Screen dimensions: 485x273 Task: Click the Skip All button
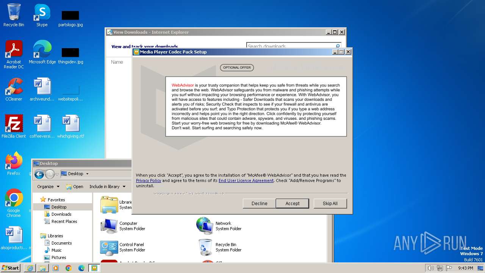pyautogui.click(x=330, y=203)
